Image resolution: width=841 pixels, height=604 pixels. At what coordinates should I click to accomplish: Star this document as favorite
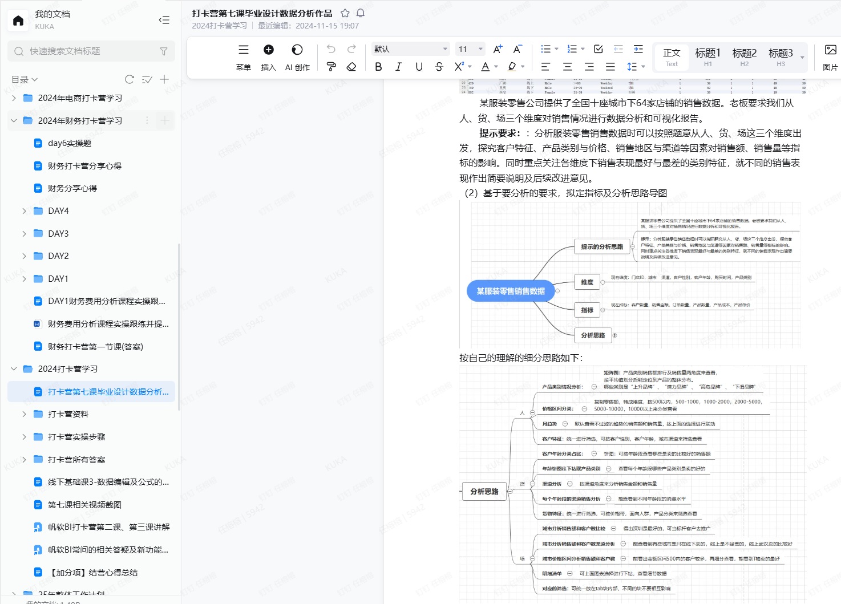[x=345, y=13]
